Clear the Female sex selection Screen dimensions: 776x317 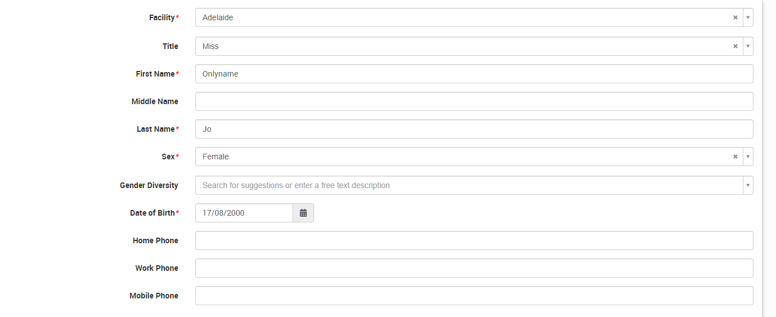(735, 157)
